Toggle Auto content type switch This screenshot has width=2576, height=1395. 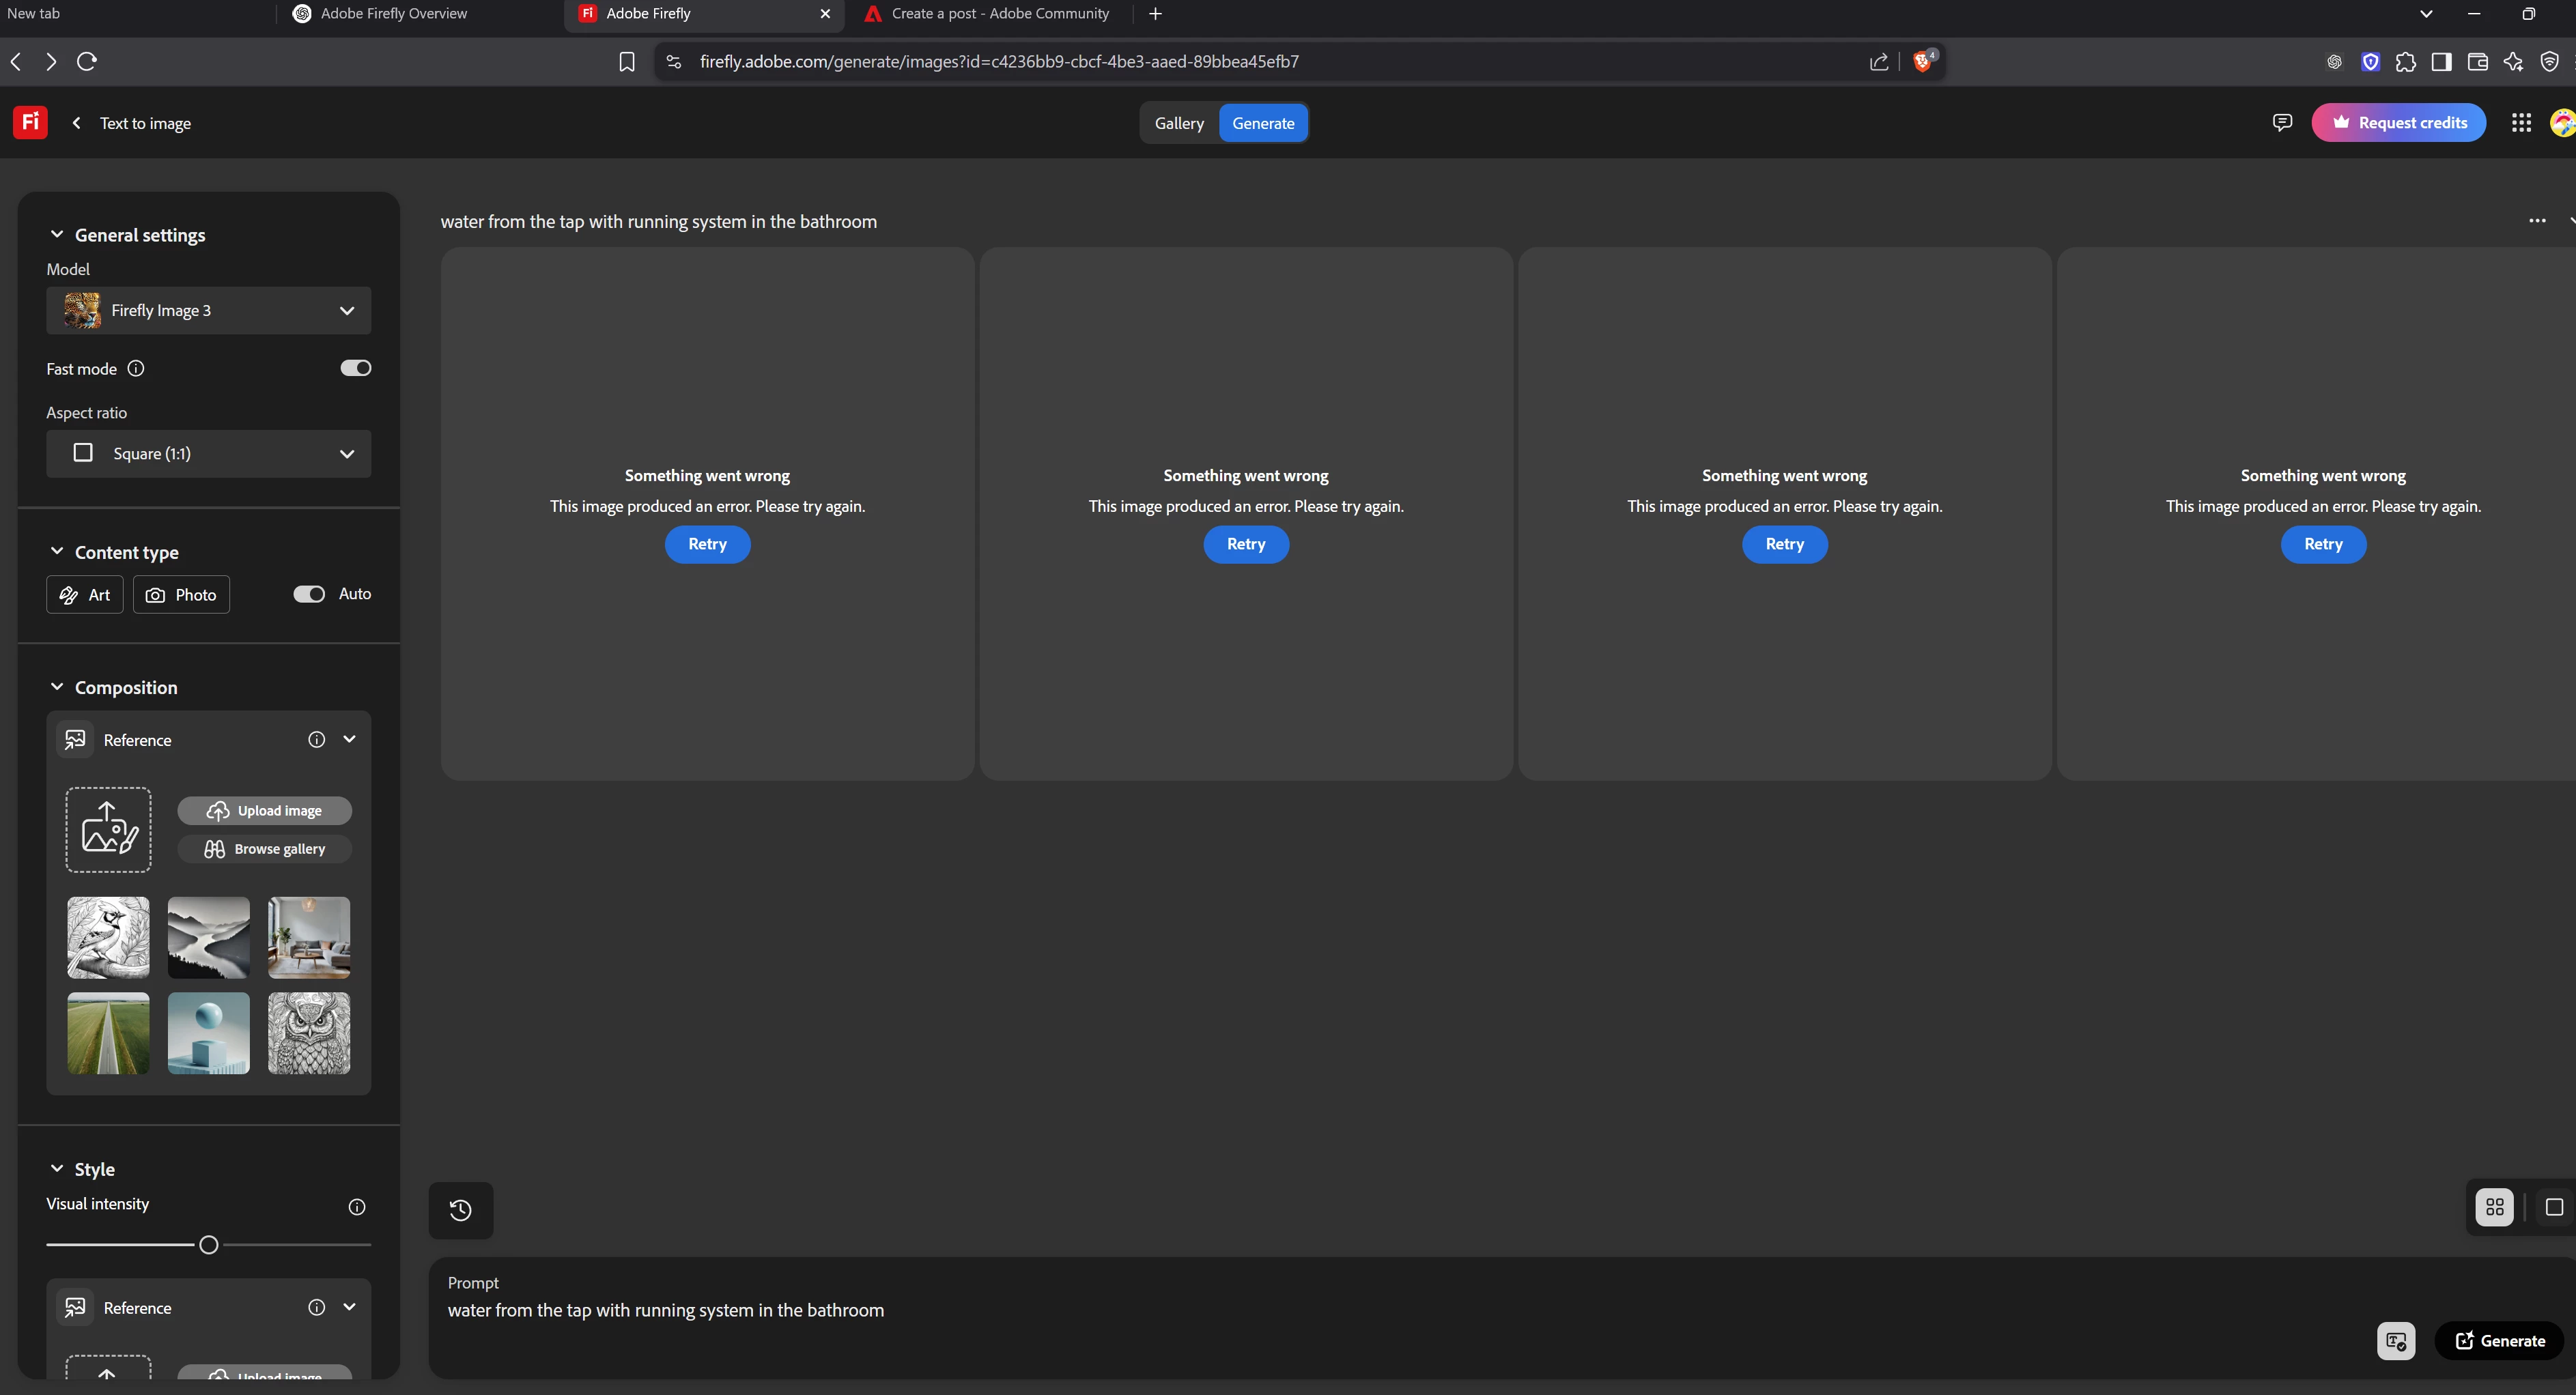tap(309, 594)
